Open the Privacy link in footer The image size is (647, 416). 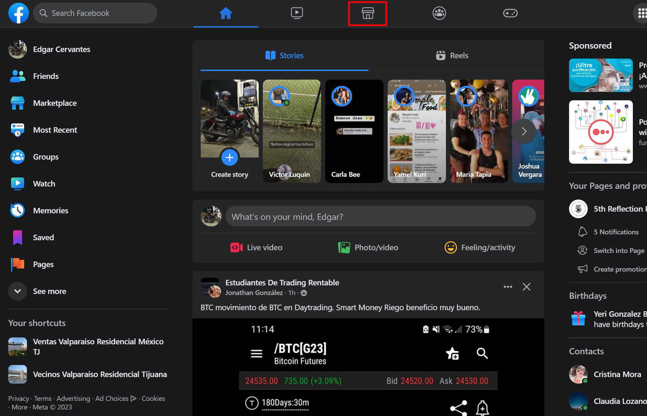click(x=19, y=398)
